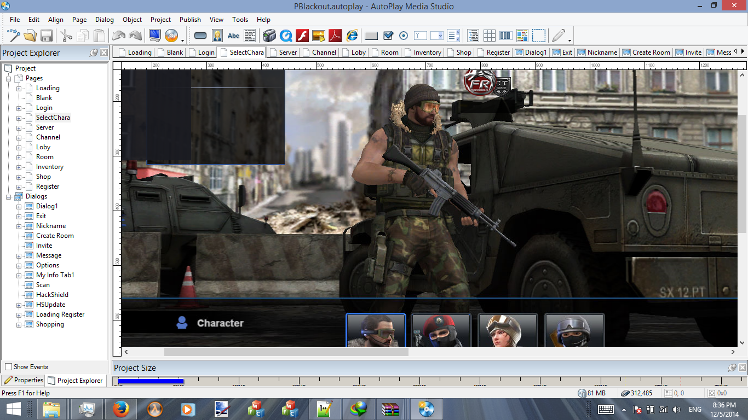The image size is (748, 420).
Task: Add an Input field object
Action: coord(421,36)
